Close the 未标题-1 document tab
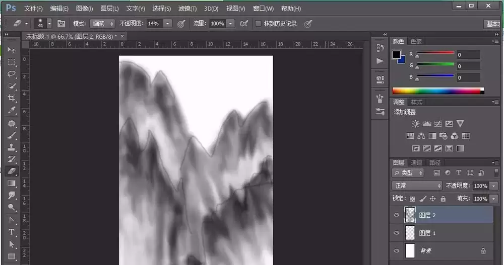The image size is (504, 265). [x=122, y=36]
